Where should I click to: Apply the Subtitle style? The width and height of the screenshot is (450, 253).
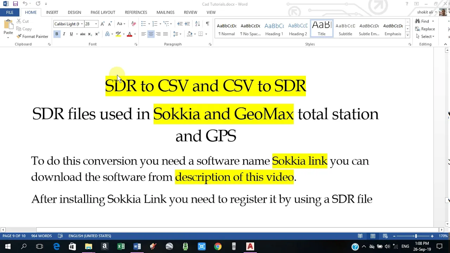[x=345, y=29]
